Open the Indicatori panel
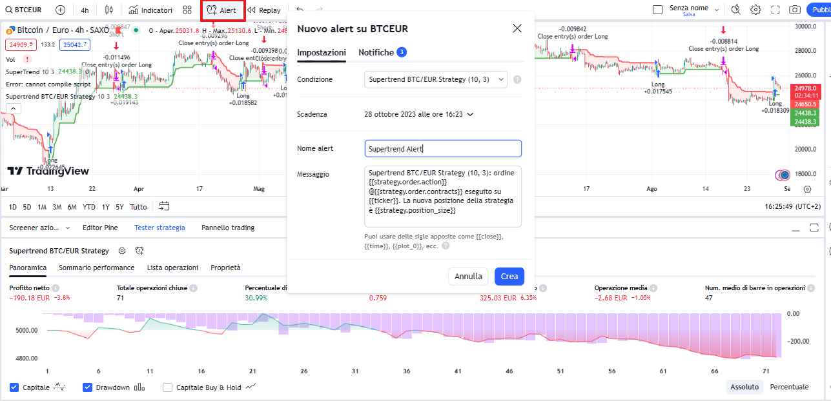Image resolution: width=831 pixels, height=401 pixels. (150, 10)
